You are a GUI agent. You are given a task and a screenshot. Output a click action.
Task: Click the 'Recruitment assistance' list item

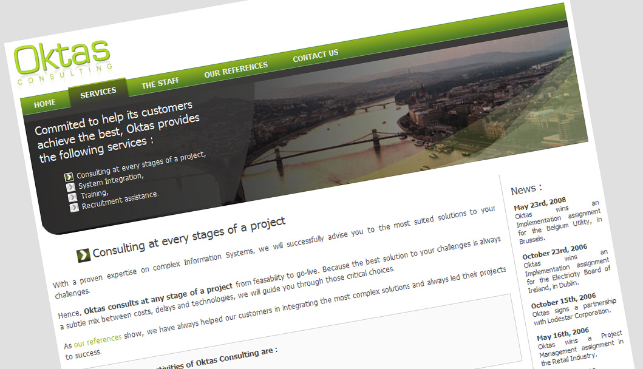point(120,200)
